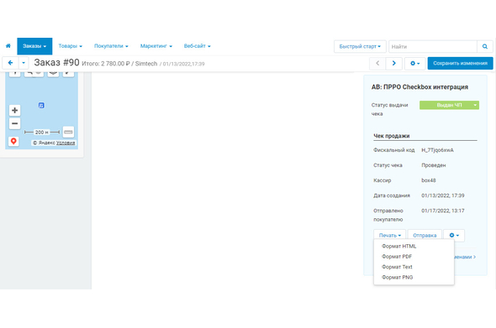The image size is (496, 328).
Task: Click the Чек продажи section heading
Action: pyautogui.click(x=391, y=136)
